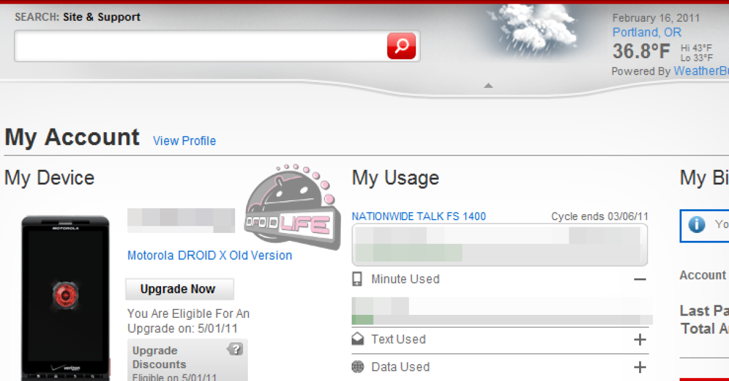Viewport: 729px width, 381px height.
Task: Click the My Usage heading
Action: tap(395, 178)
